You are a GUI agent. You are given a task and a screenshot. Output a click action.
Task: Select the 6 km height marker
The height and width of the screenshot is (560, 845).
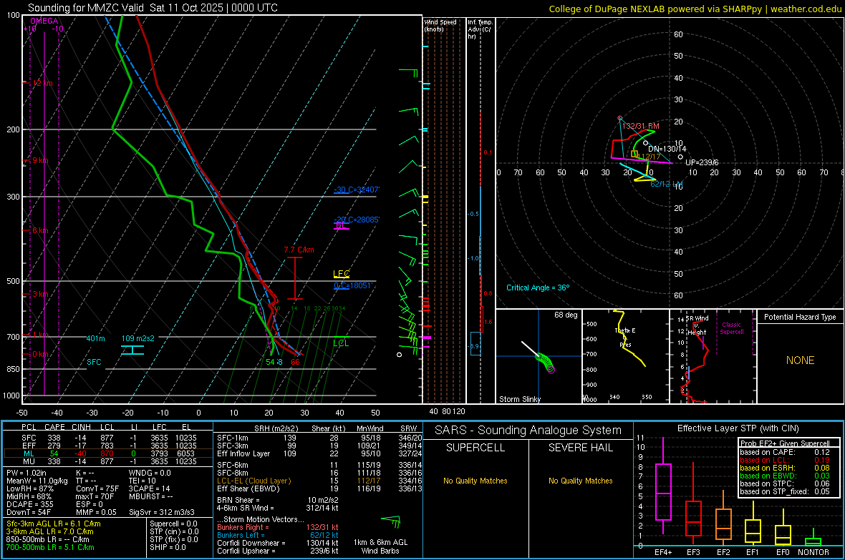point(40,230)
